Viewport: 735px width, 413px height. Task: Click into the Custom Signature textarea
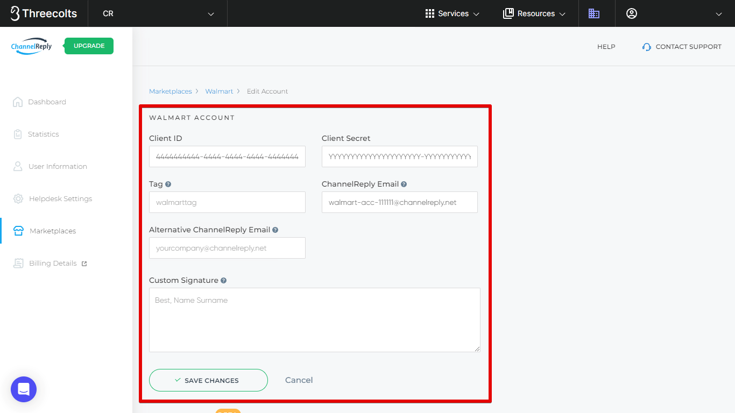click(315, 320)
